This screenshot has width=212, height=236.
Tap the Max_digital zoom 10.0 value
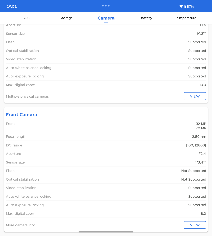coord(203,85)
